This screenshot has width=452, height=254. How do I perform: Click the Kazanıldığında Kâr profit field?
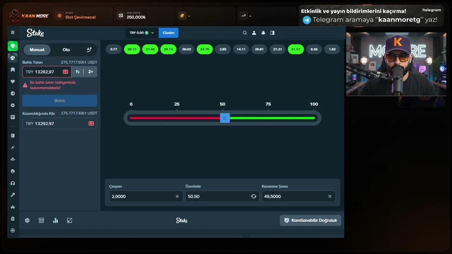60,123
